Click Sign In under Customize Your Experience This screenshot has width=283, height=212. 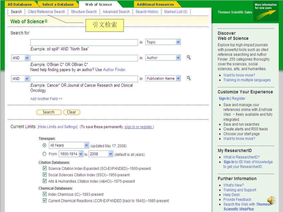click(224, 99)
